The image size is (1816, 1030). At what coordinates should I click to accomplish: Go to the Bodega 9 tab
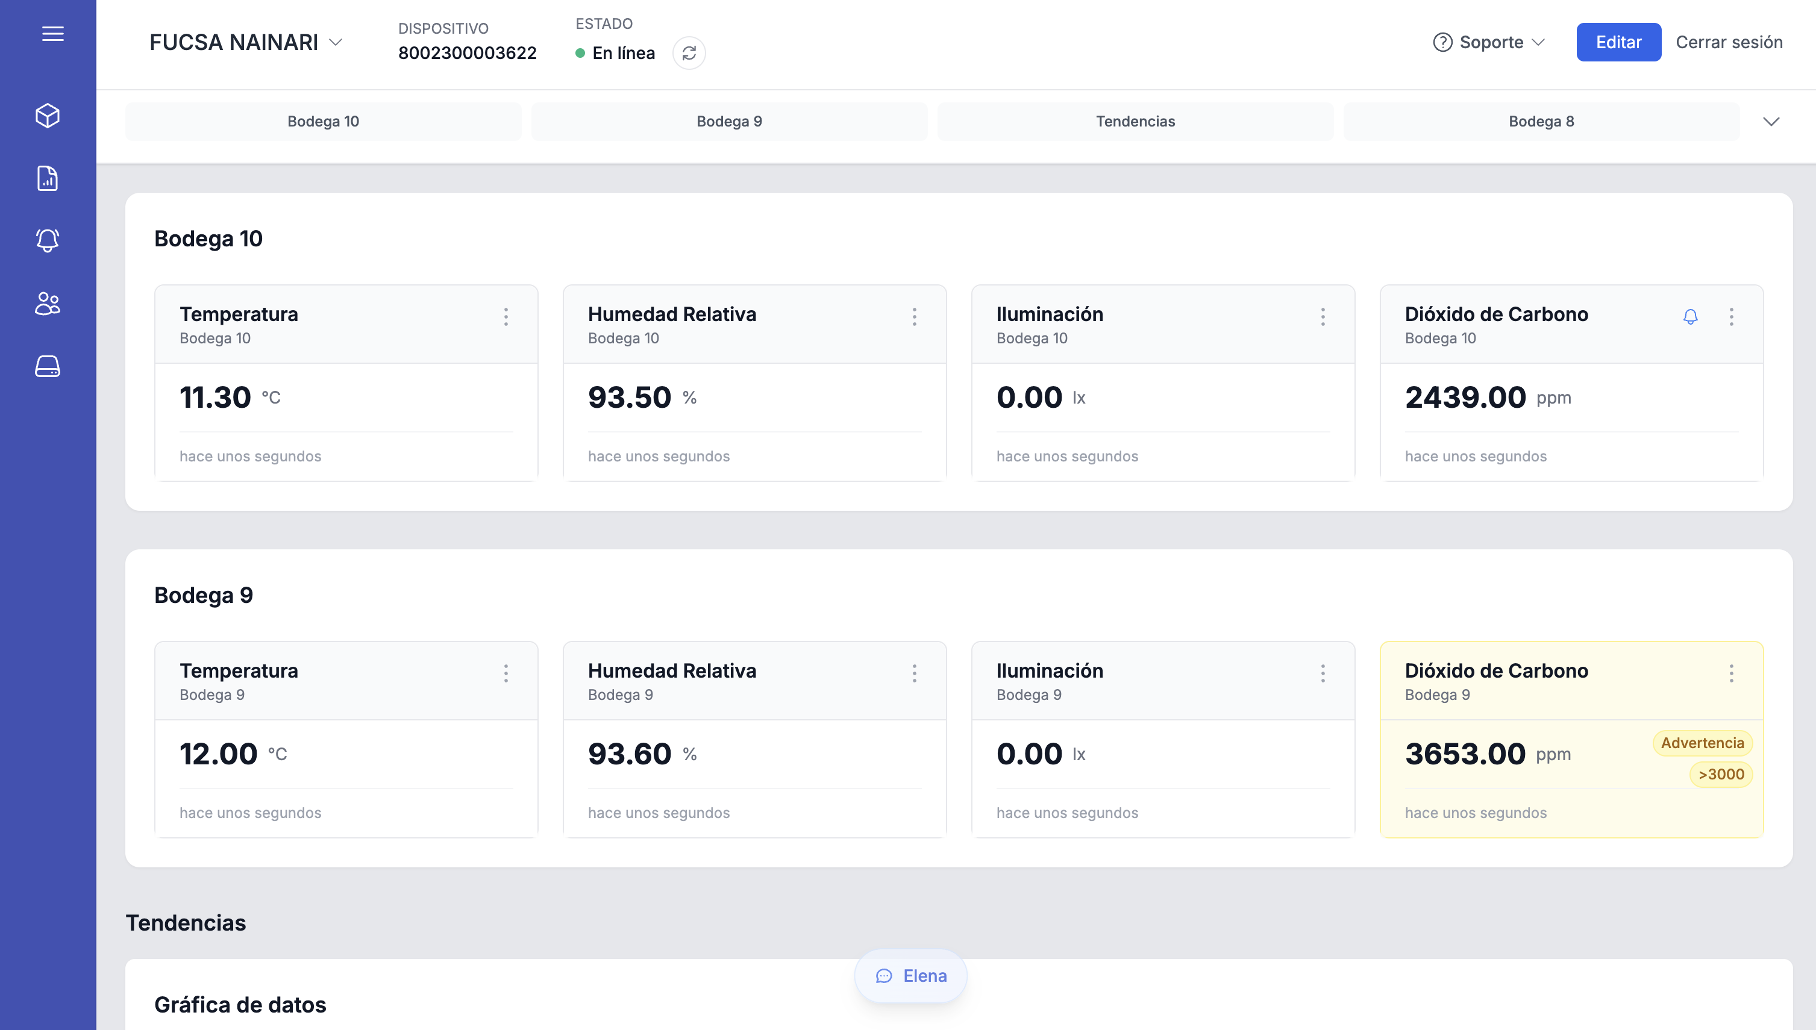(728, 122)
